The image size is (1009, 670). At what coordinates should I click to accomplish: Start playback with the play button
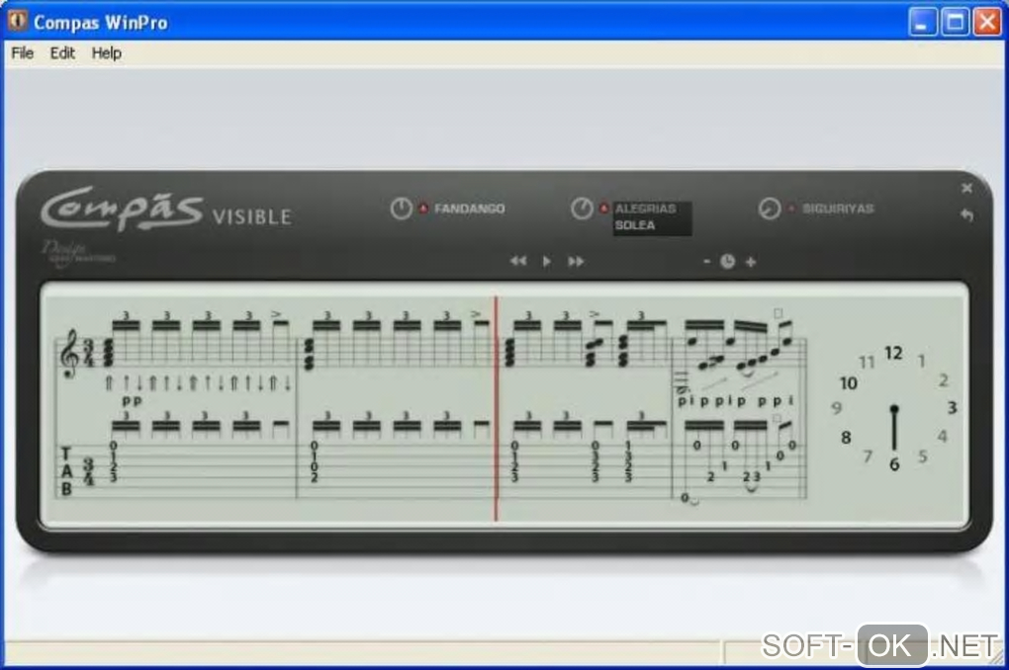pyautogui.click(x=546, y=261)
